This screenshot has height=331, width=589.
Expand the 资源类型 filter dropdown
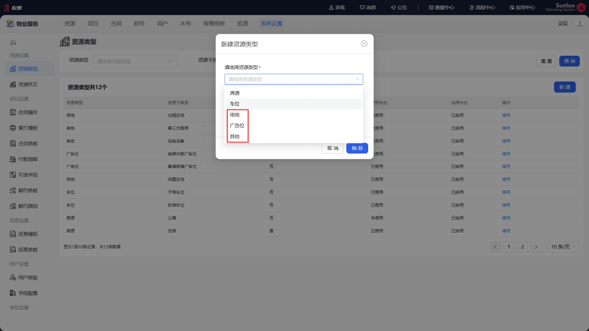(x=135, y=61)
